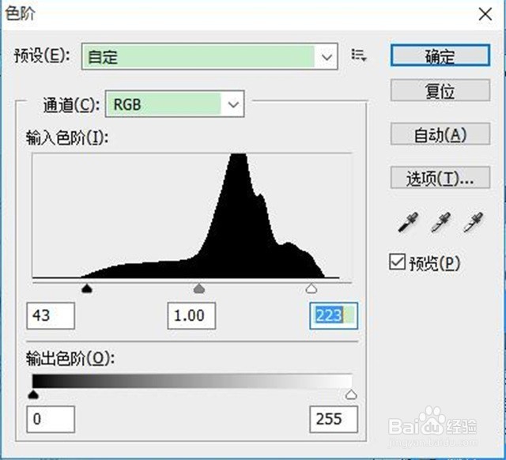
Task: Click the input shadow field showing 43
Action: pyautogui.click(x=51, y=315)
